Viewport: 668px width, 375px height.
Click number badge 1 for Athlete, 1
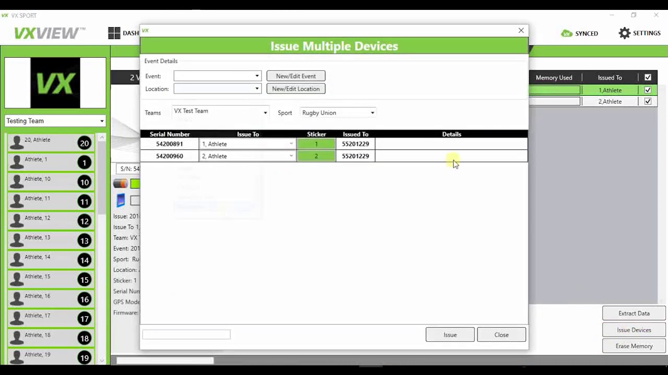click(84, 163)
